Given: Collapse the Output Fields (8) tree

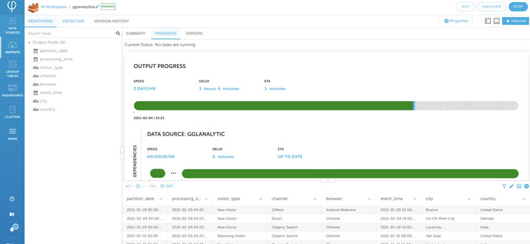Looking at the screenshot, I should (x=29, y=42).
